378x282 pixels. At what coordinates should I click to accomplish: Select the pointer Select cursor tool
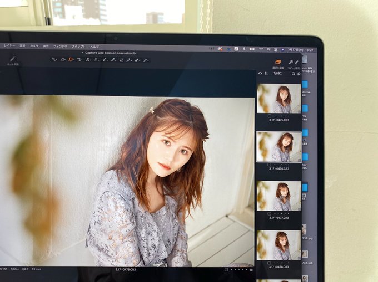pos(54,59)
